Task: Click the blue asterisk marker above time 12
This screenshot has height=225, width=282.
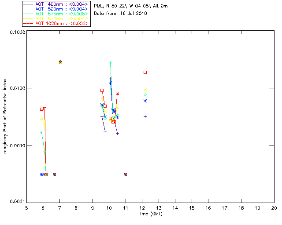Action: tap(145, 101)
